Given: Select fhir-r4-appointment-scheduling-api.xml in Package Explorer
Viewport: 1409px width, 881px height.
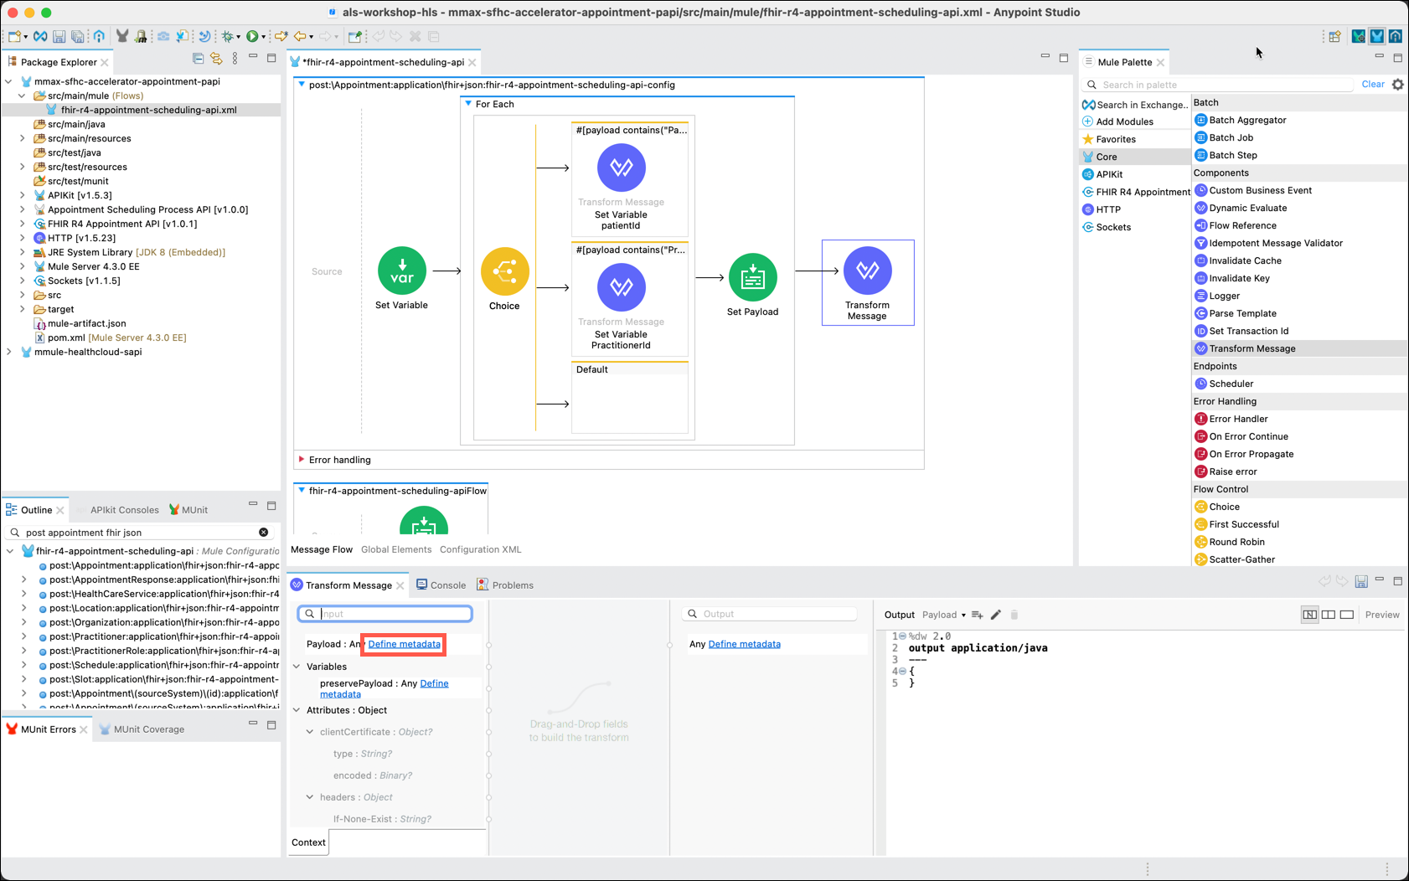Looking at the screenshot, I should coord(148,110).
